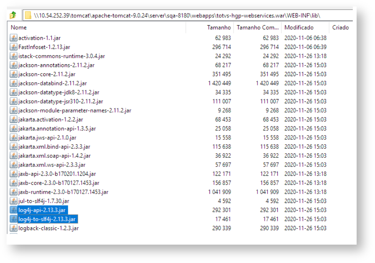Select file activation-1.1.jar
The width and height of the screenshot is (375, 263).
(39, 38)
